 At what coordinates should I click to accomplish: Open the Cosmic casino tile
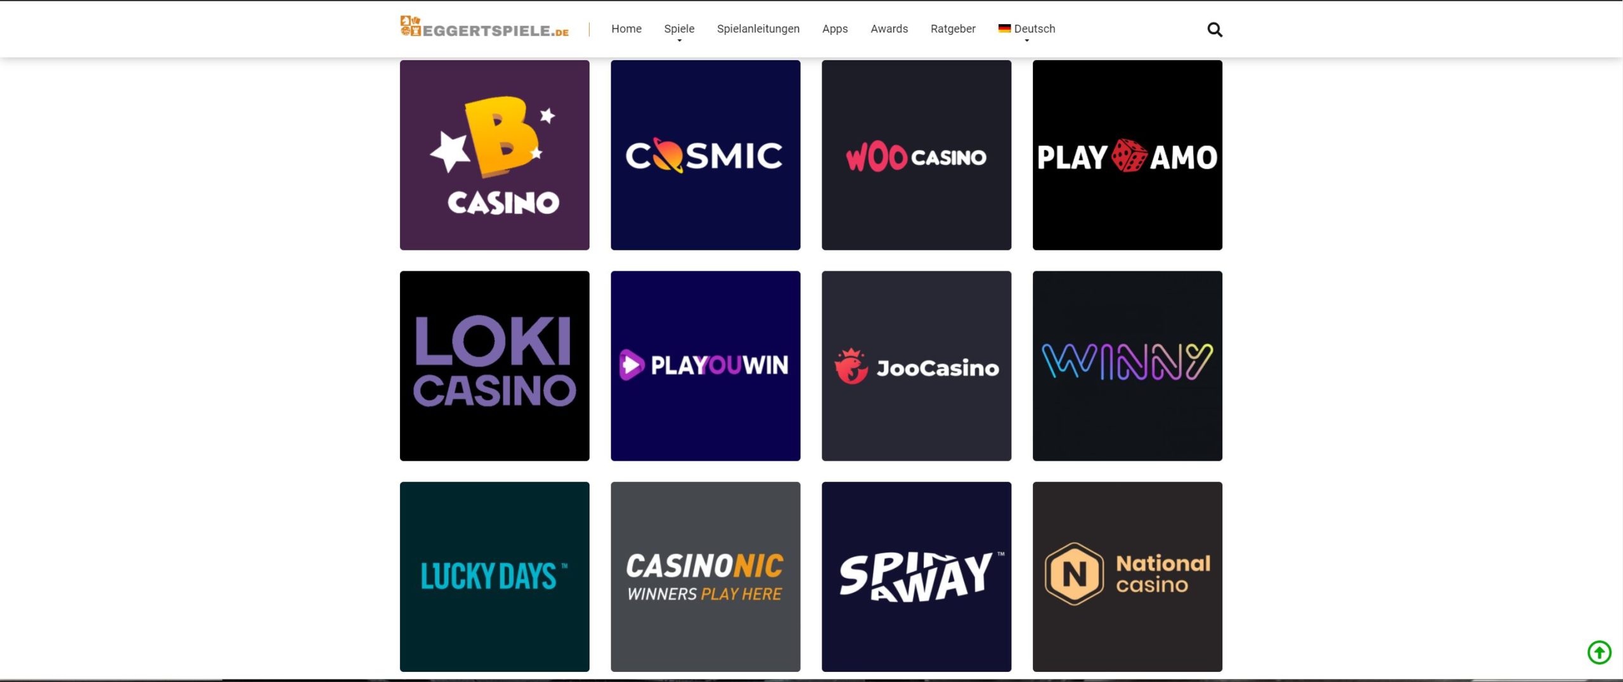[706, 155]
